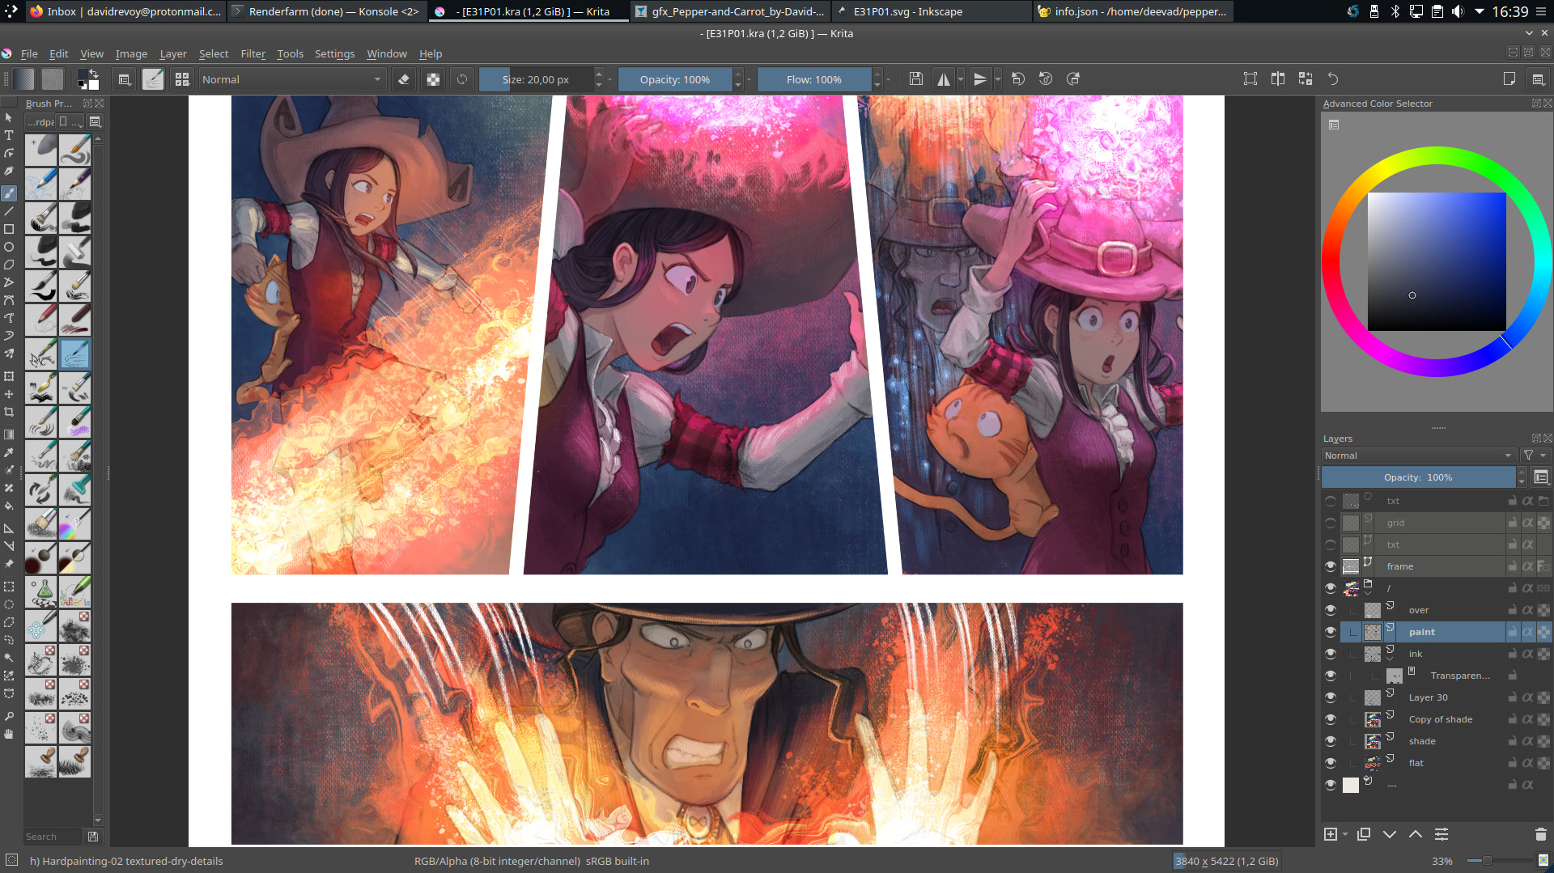Click the Zoom tool magnifier icon
1554x873 pixels.
pos(9,716)
